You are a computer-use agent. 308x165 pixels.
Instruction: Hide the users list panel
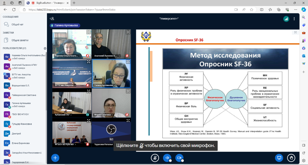click(x=52, y=19)
